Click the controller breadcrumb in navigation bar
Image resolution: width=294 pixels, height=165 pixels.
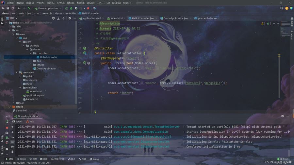click(x=70, y=13)
